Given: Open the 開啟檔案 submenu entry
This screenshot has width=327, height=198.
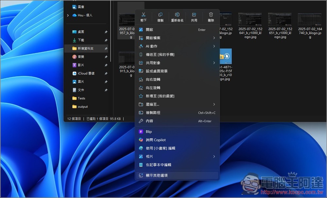Looking at the screenshot, I should pyautogui.click(x=177, y=38).
